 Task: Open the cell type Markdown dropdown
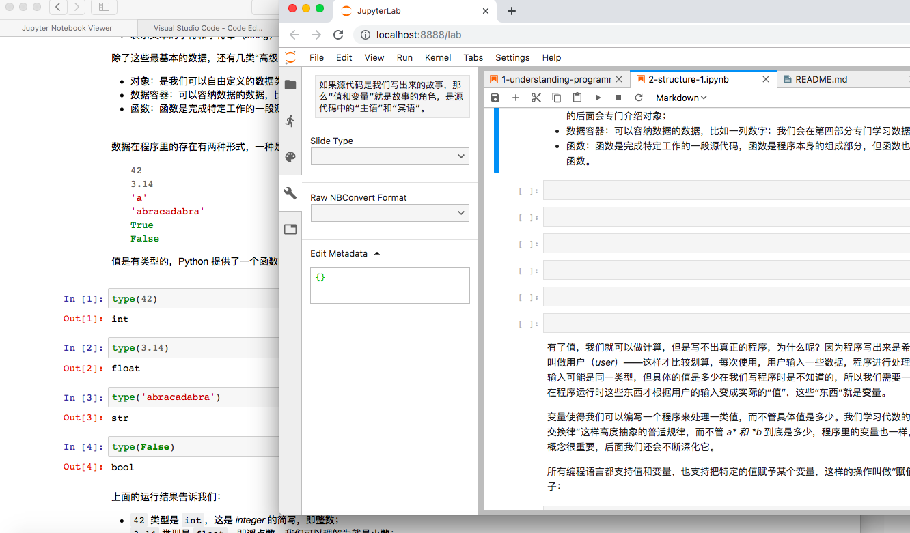tap(681, 98)
